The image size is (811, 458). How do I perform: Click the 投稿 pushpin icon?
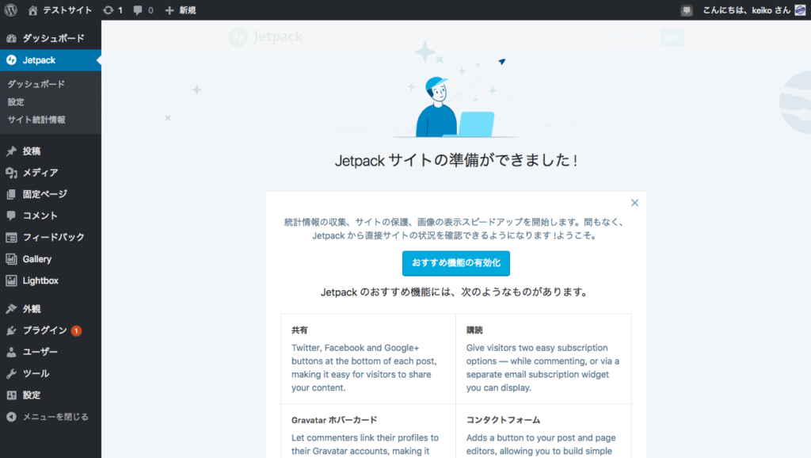(x=11, y=151)
